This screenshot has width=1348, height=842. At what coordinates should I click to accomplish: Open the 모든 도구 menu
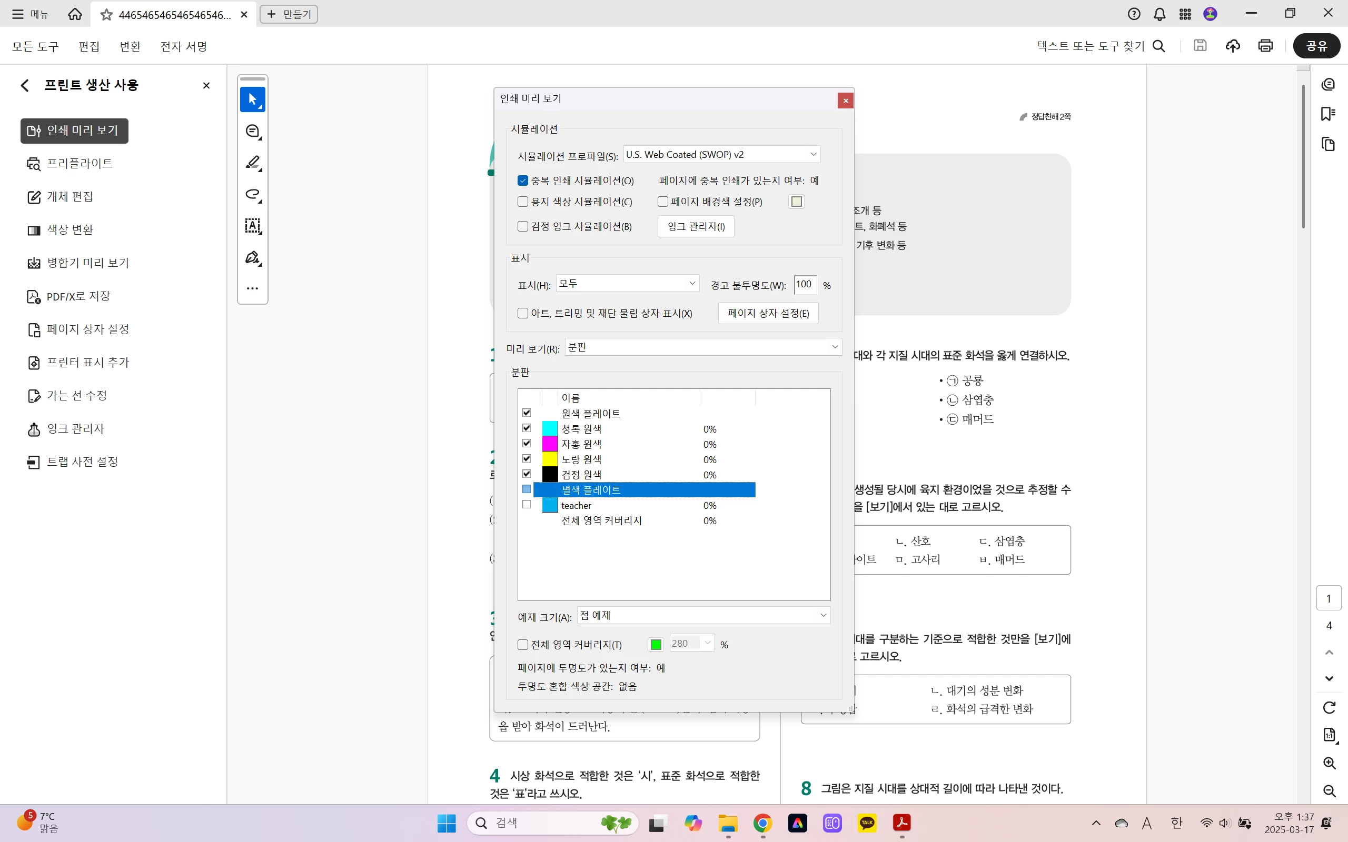(35, 46)
